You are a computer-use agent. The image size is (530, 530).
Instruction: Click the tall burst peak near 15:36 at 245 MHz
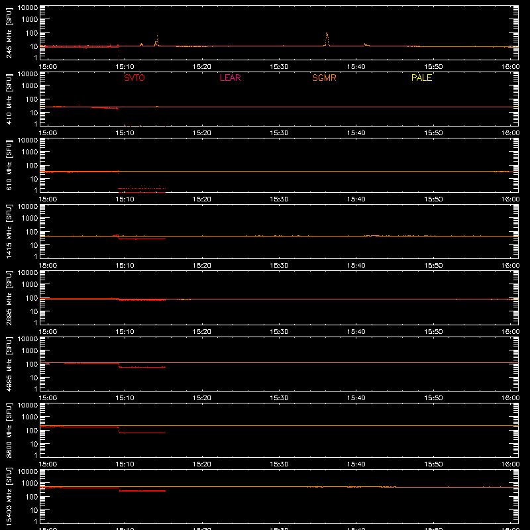click(327, 38)
